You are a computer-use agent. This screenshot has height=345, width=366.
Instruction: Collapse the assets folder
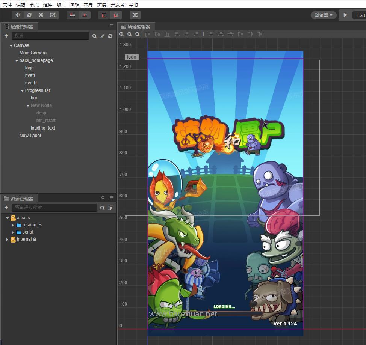pyautogui.click(x=7, y=218)
